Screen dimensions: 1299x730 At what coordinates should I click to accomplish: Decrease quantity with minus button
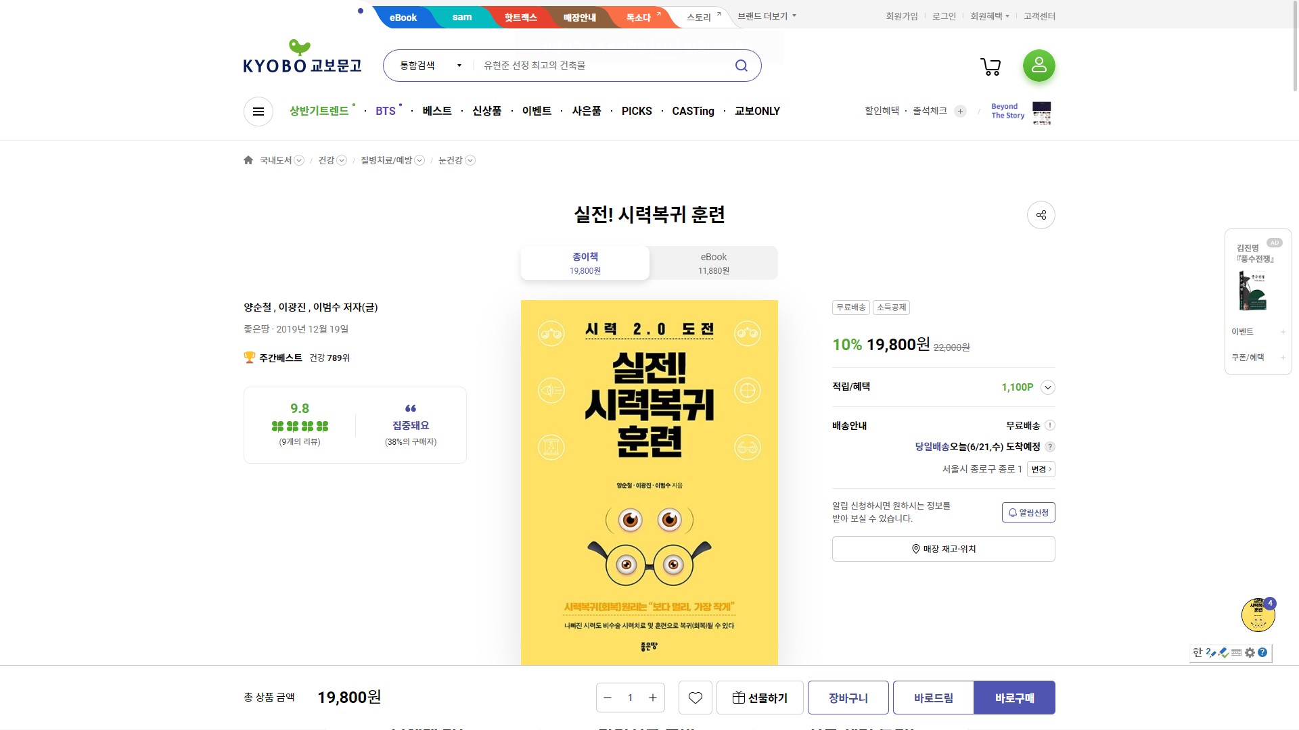tap(608, 698)
